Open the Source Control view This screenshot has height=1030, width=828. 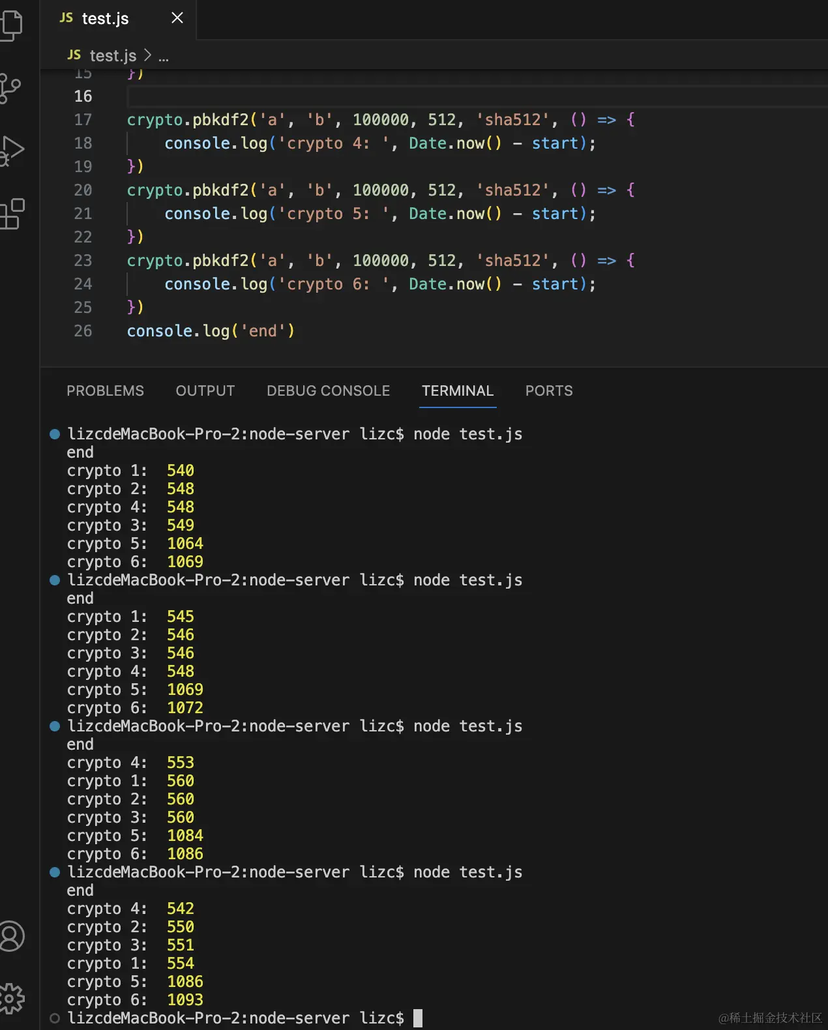tap(10, 87)
